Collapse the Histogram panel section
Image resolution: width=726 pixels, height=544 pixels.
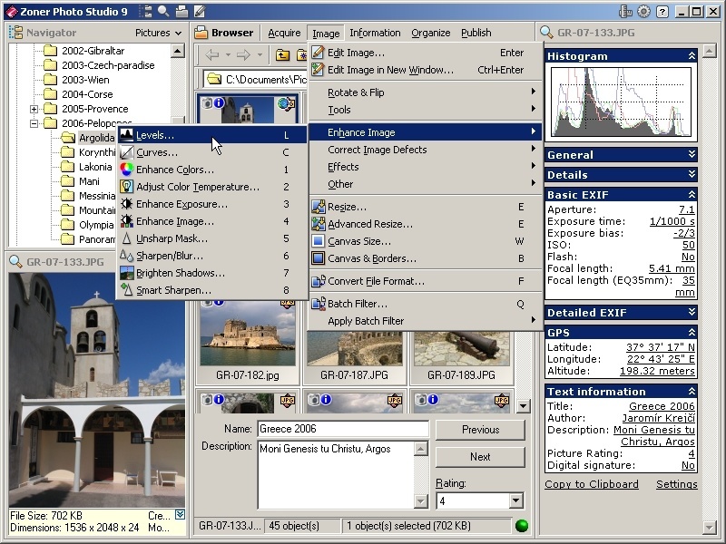pyautogui.click(x=692, y=56)
